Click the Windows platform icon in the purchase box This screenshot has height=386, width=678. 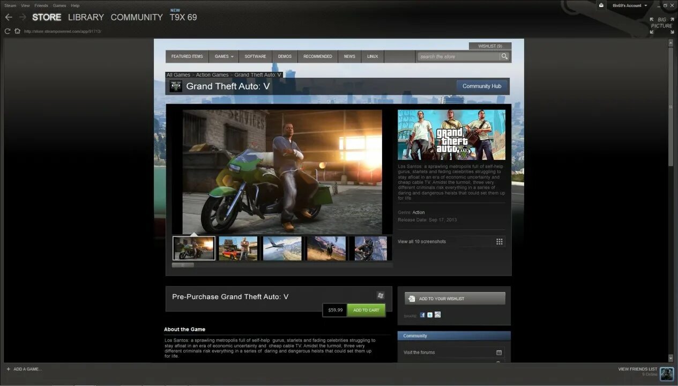380,295
